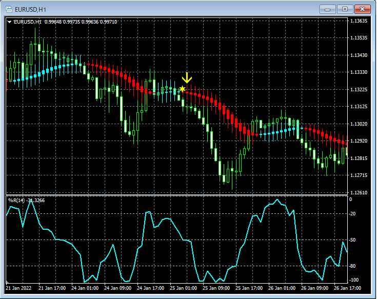Click the -80 level on the %R scale
This screenshot has width=377, height=299.
(352, 266)
